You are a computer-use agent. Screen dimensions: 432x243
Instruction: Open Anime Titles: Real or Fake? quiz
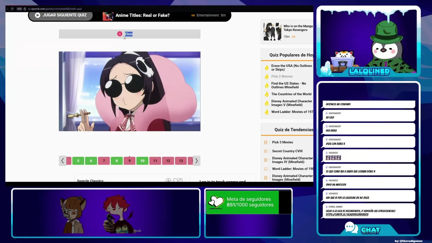(142, 15)
